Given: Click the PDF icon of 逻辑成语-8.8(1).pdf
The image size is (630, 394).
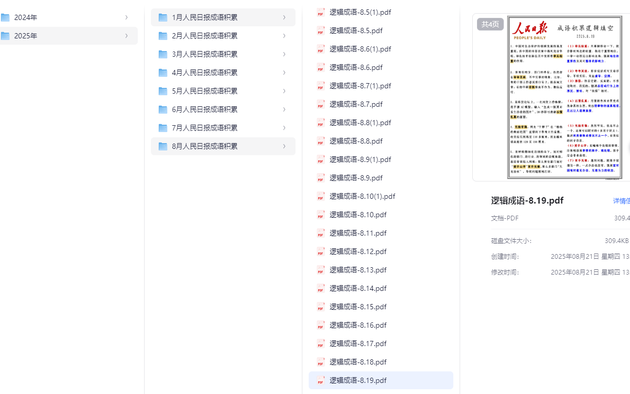Looking at the screenshot, I should (321, 123).
